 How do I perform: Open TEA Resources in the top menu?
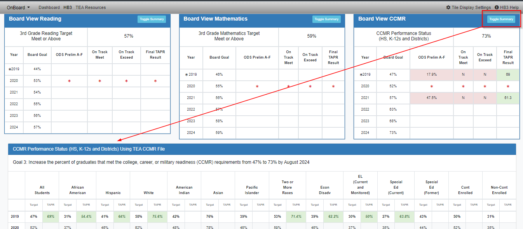coord(90,7)
